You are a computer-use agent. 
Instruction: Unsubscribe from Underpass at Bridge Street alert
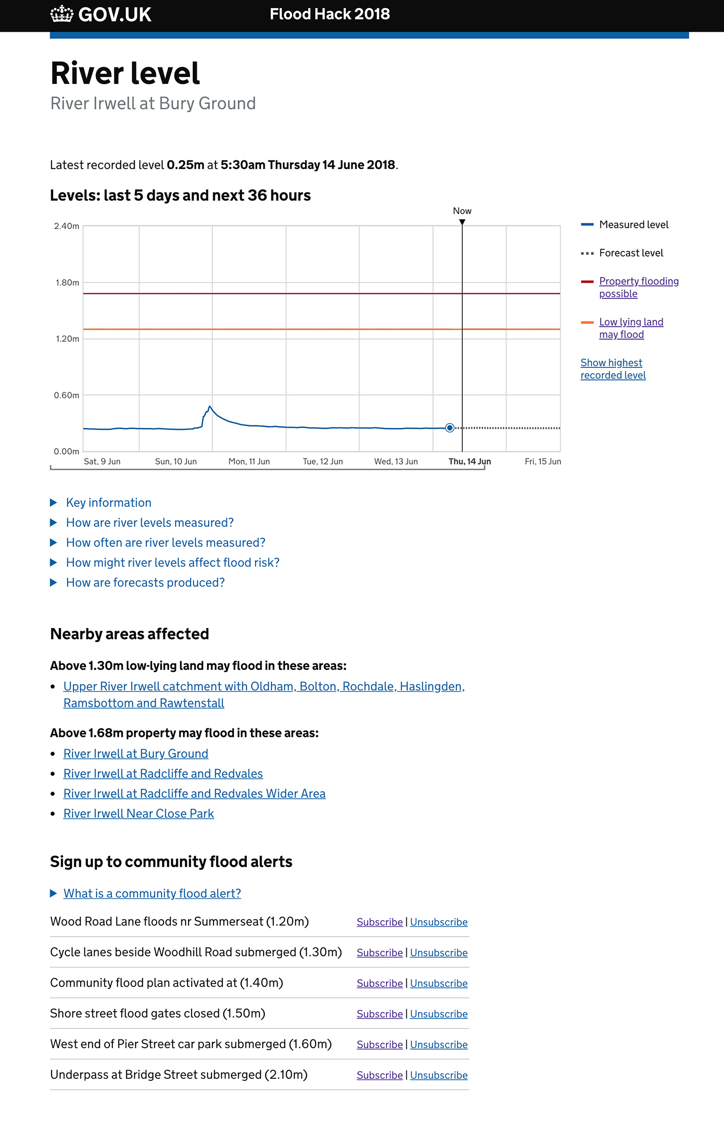[x=439, y=1075]
